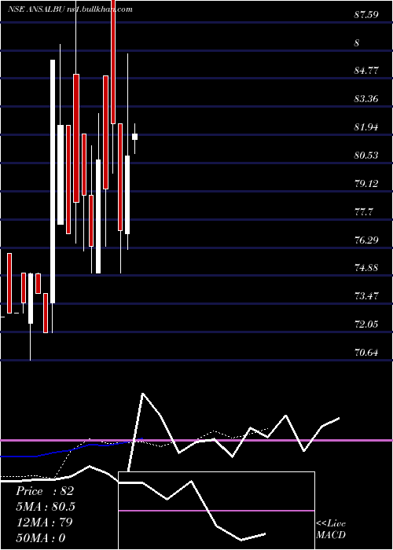Select the 77.7 price axis label
Viewport: 393px width, 550px height.
click(364, 212)
